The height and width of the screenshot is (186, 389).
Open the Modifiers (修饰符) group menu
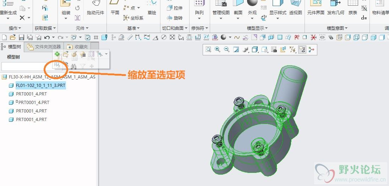pyautogui.click(x=199, y=28)
